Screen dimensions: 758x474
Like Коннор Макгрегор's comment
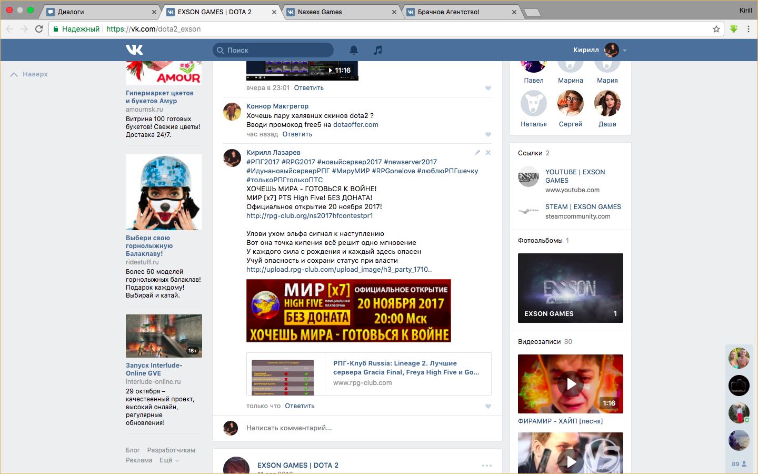pos(488,134)
